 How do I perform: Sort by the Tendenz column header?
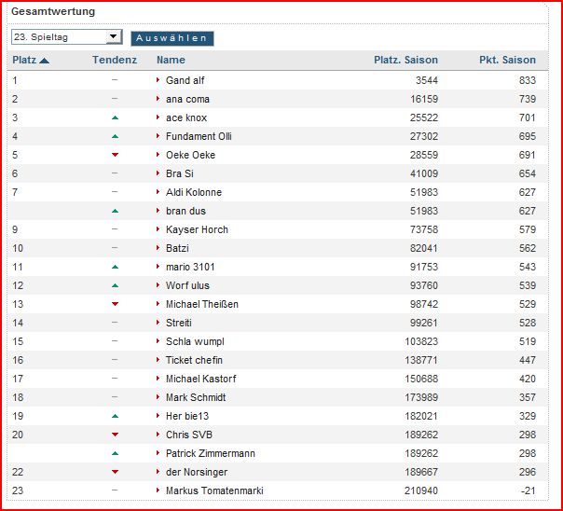point(115,60)
